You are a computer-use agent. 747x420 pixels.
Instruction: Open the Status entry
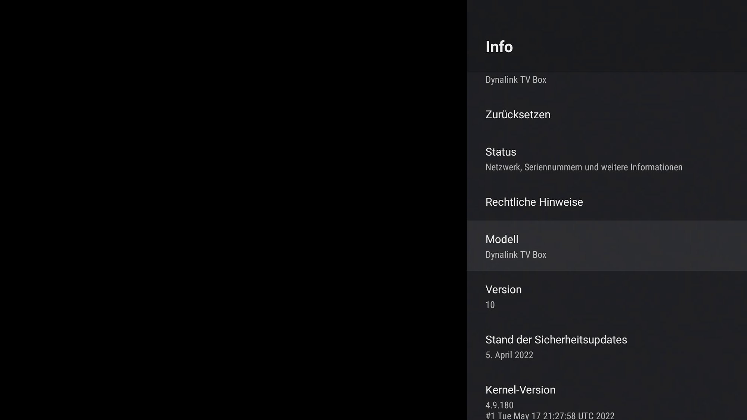click(x=607, y=158)
